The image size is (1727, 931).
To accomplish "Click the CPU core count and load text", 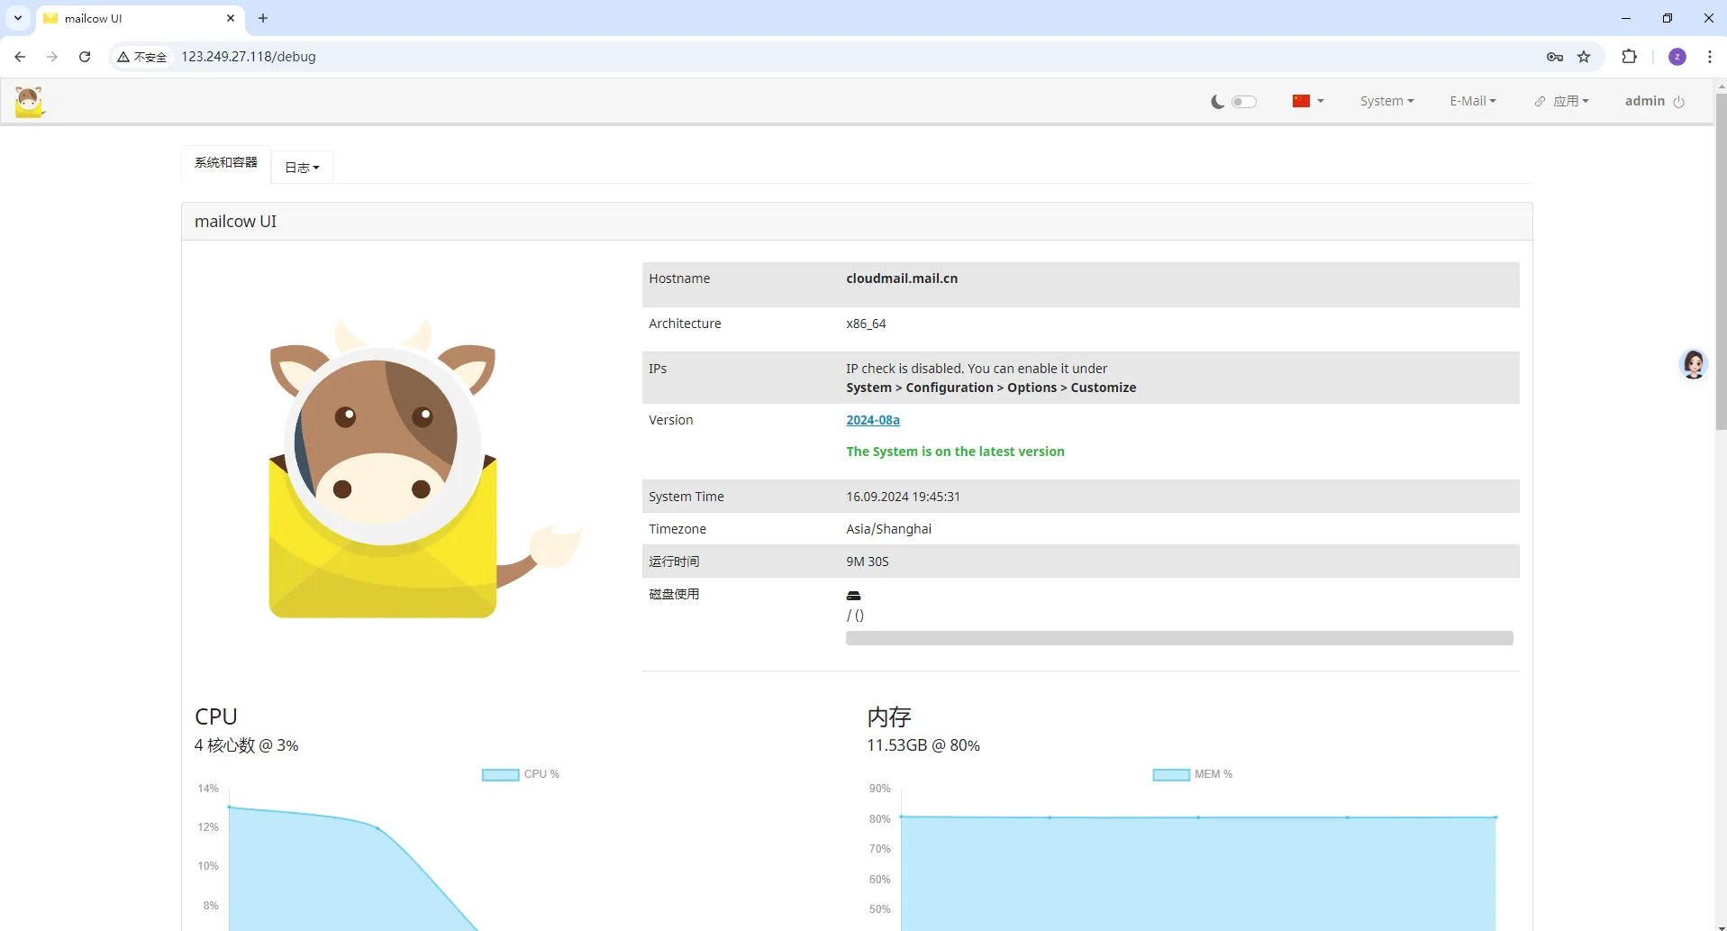I will click(246, 745).
